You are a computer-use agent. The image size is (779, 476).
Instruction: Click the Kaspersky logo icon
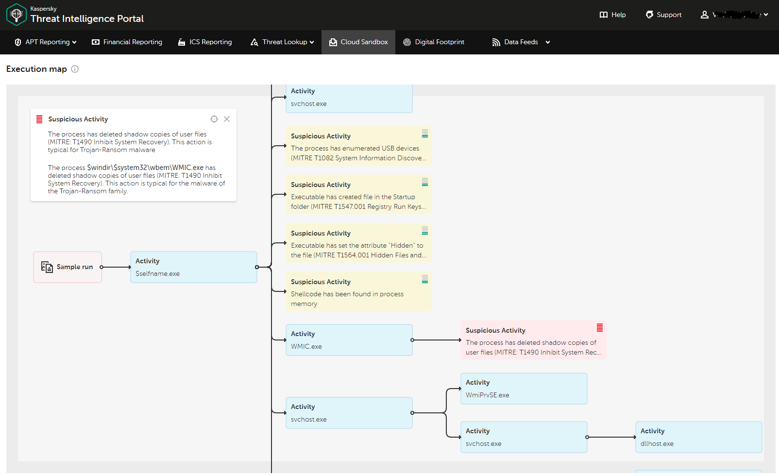[17, 15]
